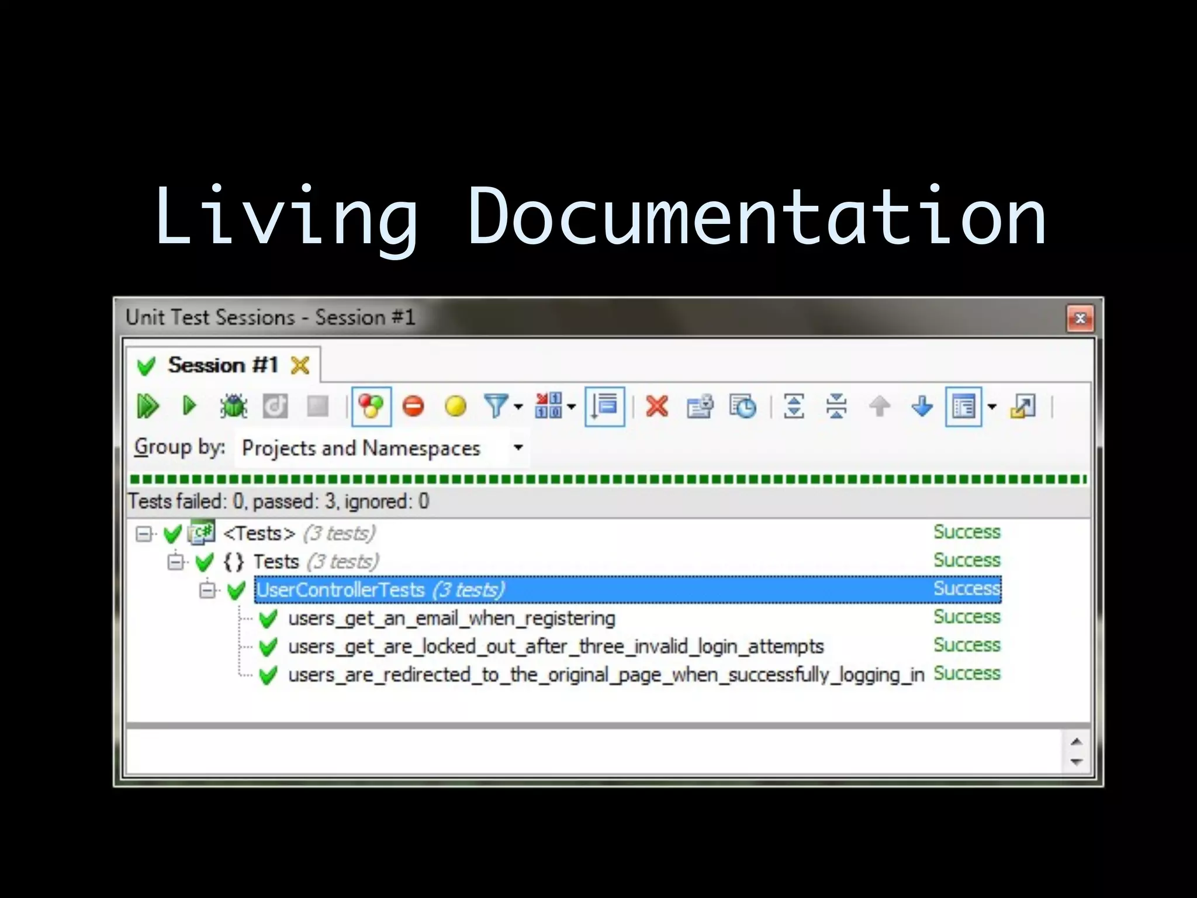Screen dimensions: 1197x898
Task: Filter by failed tests red circle icon
Action: (x=413, y=406)
